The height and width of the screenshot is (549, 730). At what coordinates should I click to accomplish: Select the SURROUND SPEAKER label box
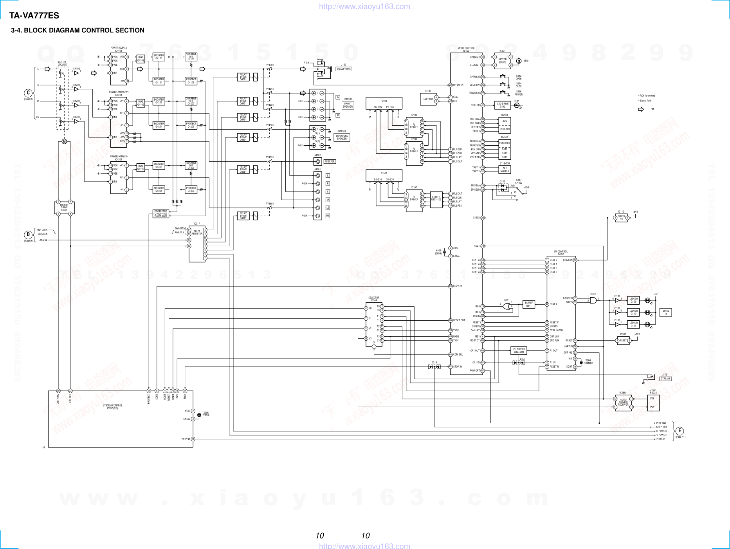[x=342, y=137]
